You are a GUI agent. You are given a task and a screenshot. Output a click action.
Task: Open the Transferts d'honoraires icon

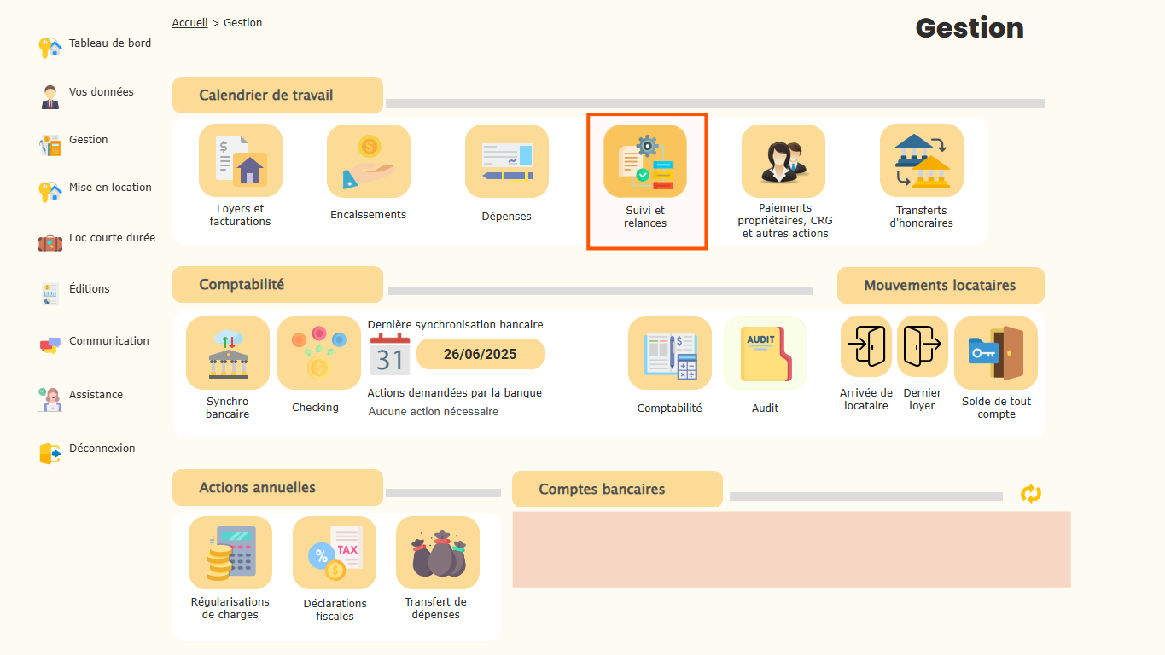[x=921, y=161]
